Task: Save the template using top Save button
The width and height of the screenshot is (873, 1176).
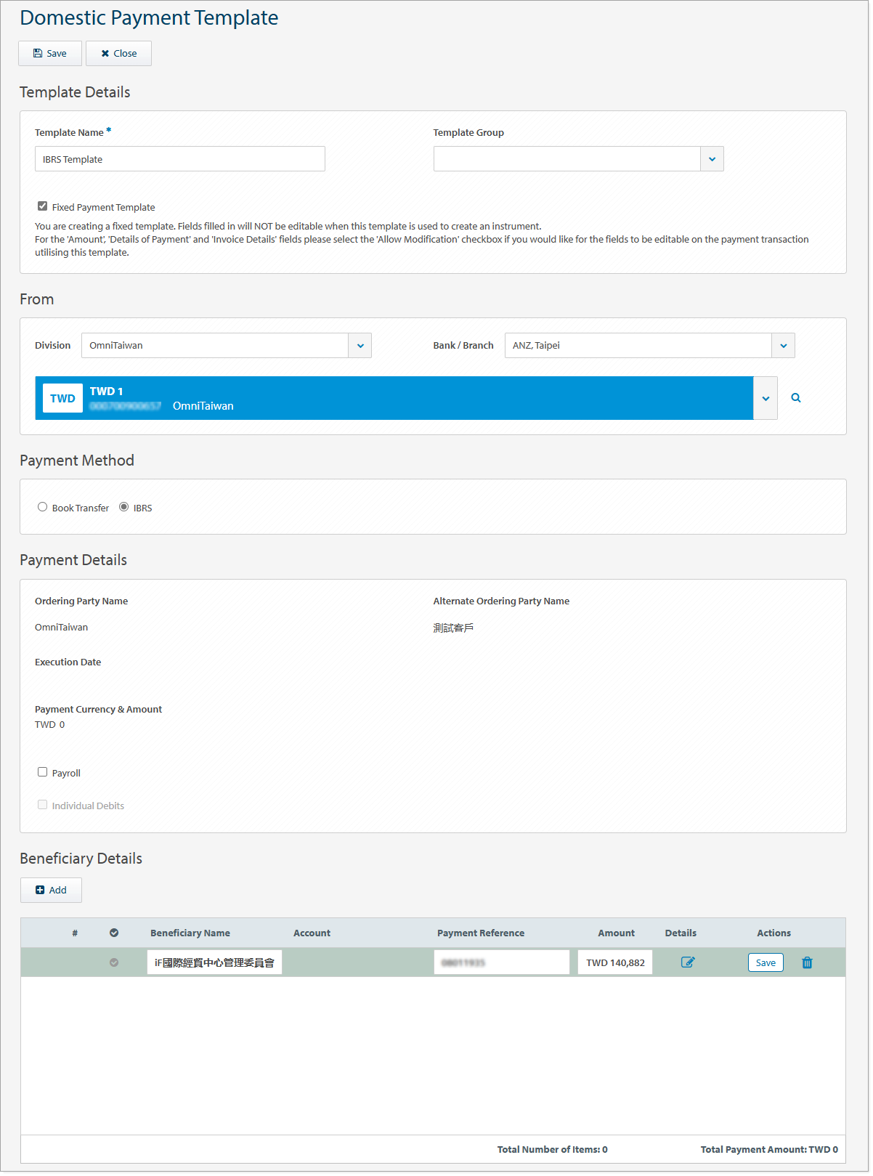Action: tap(50, 54)
